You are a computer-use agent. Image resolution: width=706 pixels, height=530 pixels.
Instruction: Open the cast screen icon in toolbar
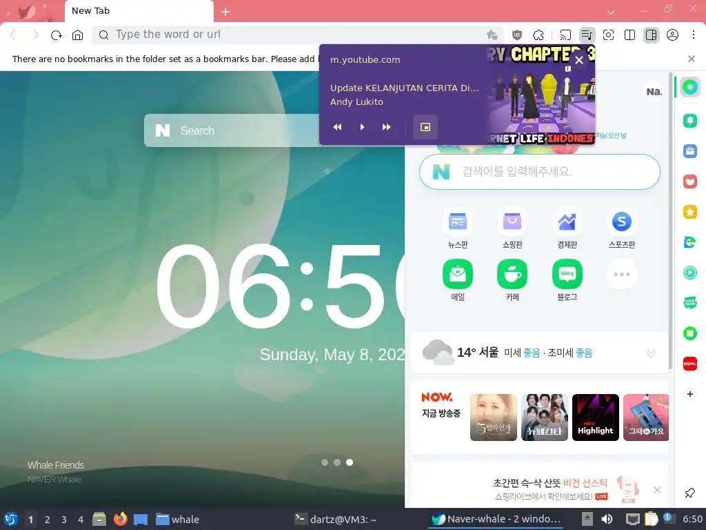[565, 35]
